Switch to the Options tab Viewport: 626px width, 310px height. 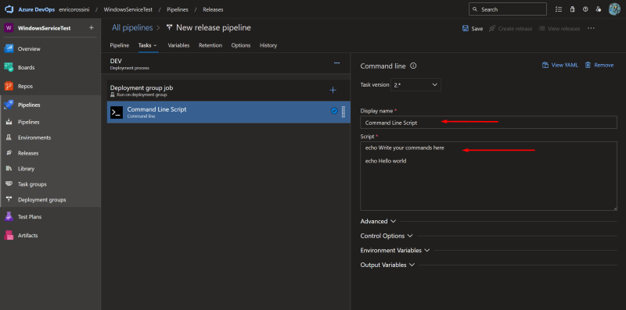click(241, 45)
